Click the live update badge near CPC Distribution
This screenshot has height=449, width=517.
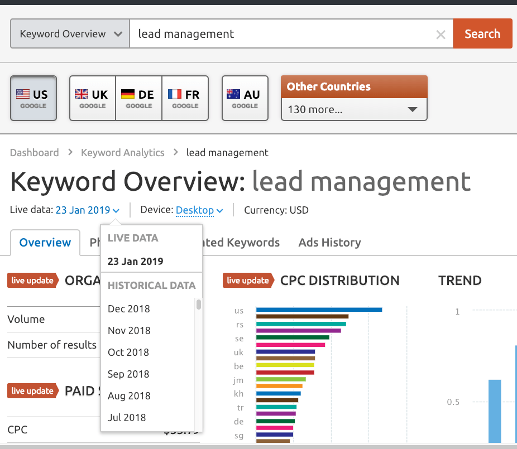coord(248,281)
